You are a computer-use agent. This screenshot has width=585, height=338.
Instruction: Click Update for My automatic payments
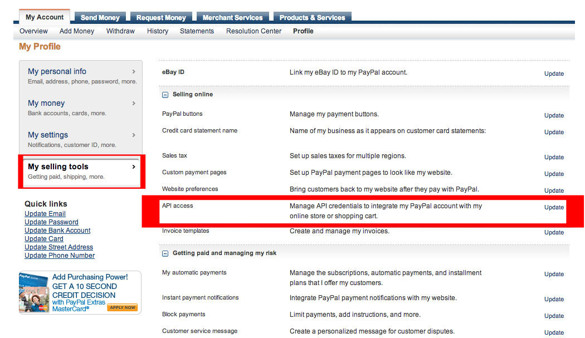(554, 274)
